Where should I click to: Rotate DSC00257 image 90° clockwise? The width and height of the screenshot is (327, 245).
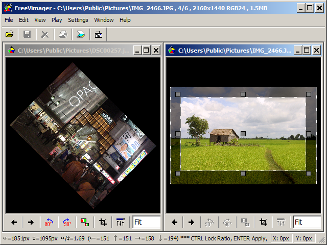(67, 223)
